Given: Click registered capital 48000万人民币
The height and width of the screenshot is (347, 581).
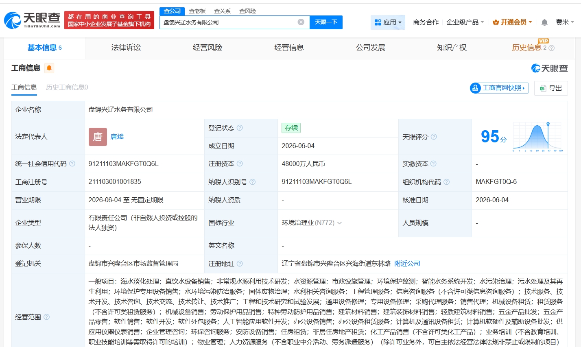Looking at the screenshot, I should tap(303, 164).
